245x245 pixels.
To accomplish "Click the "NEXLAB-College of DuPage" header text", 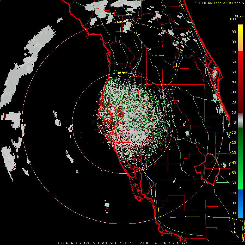I will point(217,3).
